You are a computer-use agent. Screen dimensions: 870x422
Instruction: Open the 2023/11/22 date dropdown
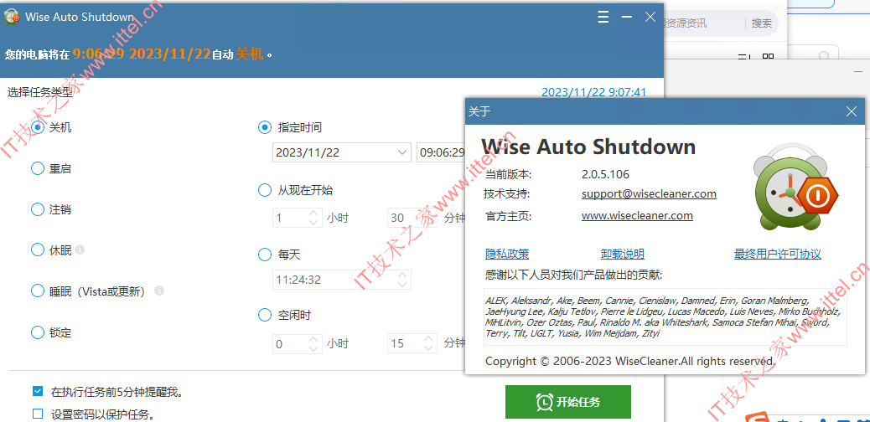(401, 152)
